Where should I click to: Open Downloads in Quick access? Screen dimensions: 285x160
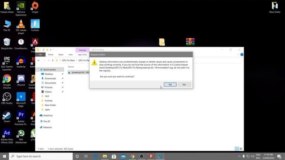(50, 78)
